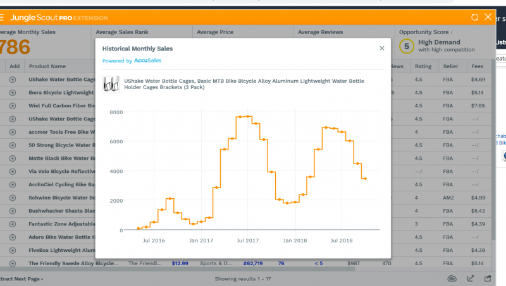Add Via Velo Bicycle Reflective product
The image size is (506, 286).
[13, 171]
